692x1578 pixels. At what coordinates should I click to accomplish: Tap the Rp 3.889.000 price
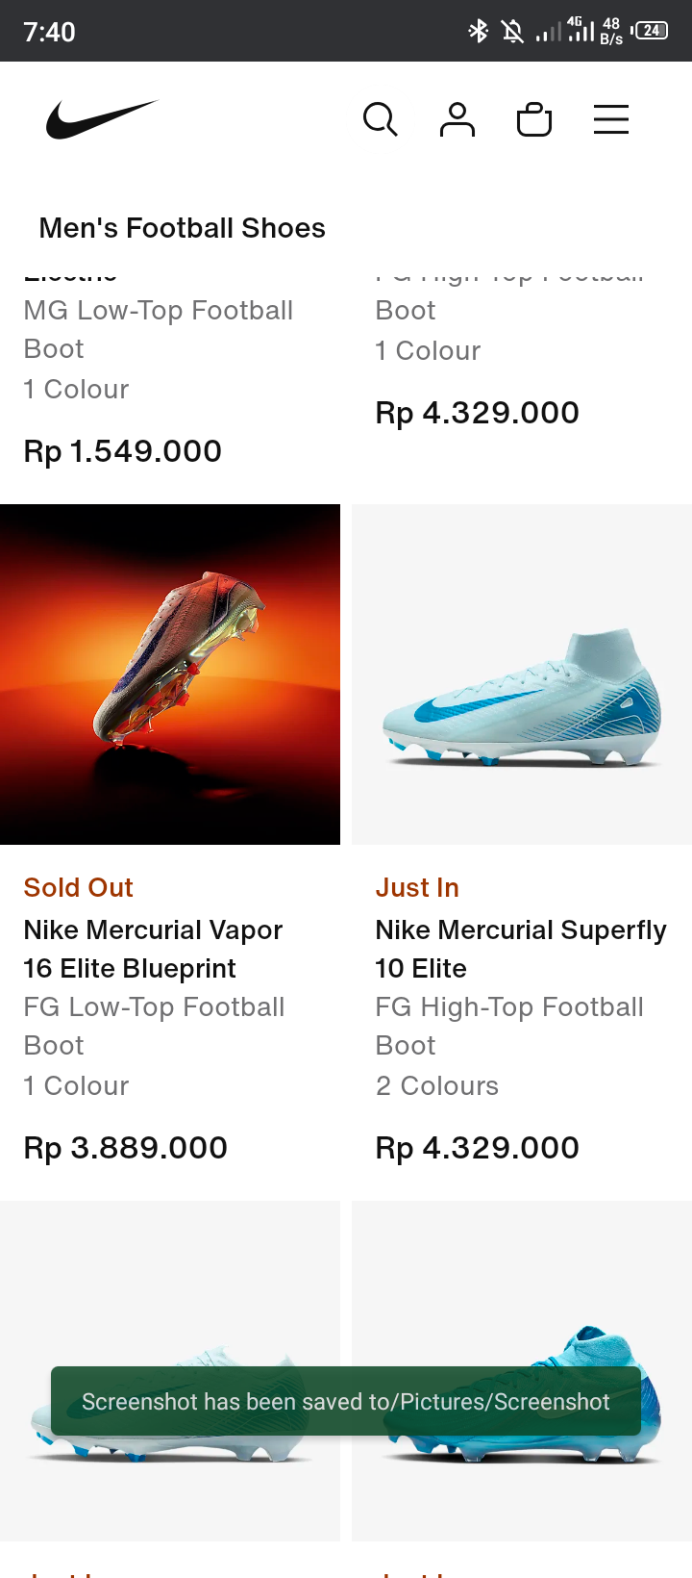coord(126,1148)
